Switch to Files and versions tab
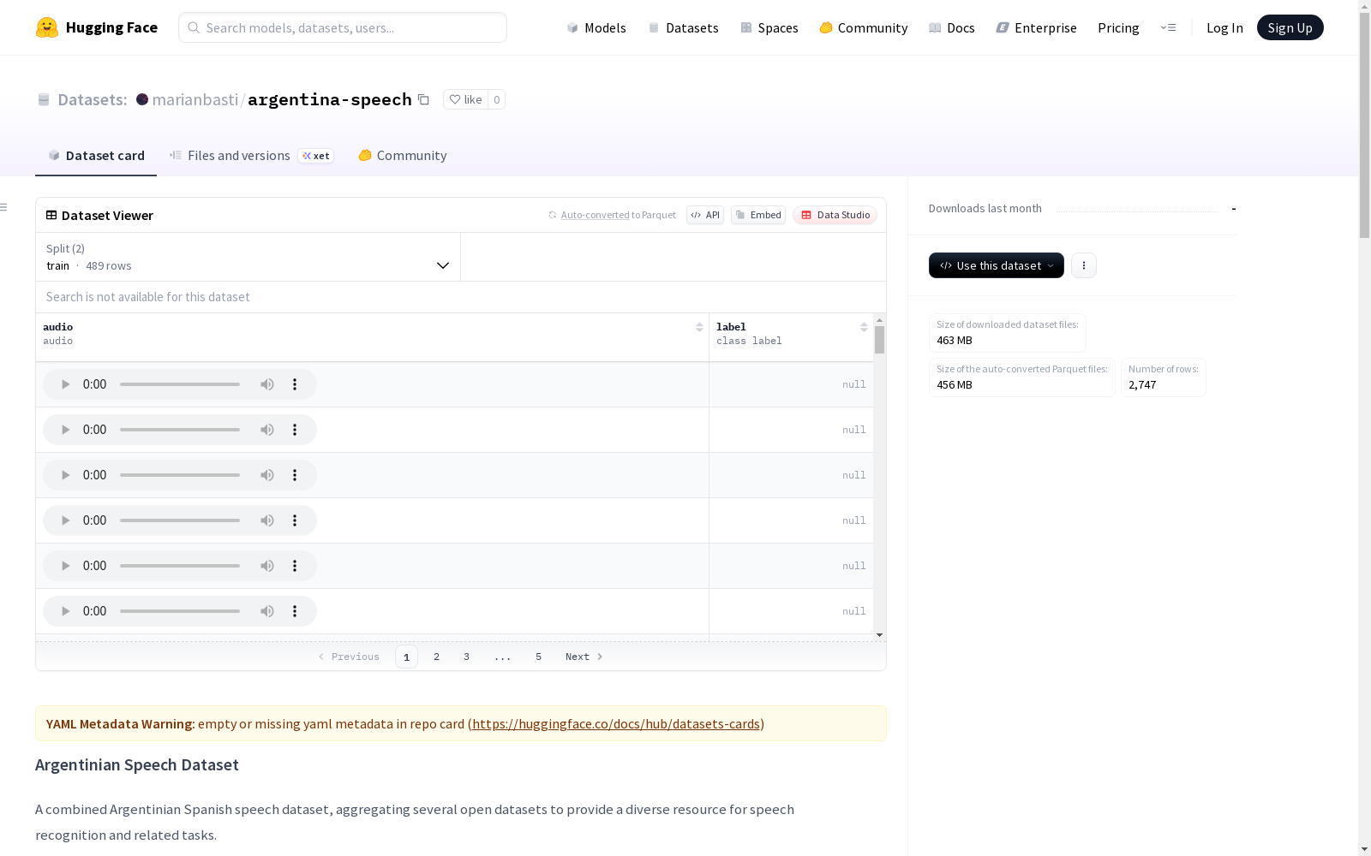The width and height of the screenshot is (1371, 856). (251, 155)
